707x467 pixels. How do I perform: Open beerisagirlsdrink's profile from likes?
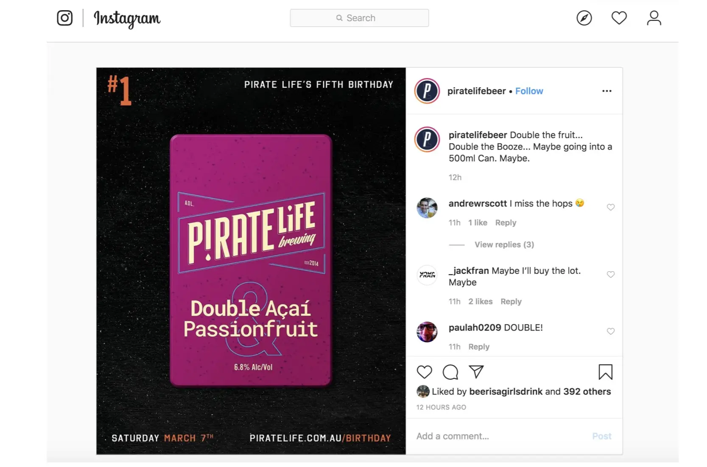pos(506,392)
